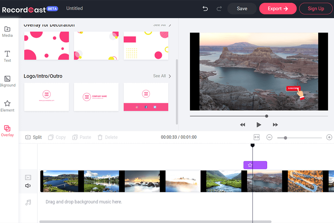Screen dimensions: 334x223
Task: Switch to the Background panel
Action: [7, 81]
